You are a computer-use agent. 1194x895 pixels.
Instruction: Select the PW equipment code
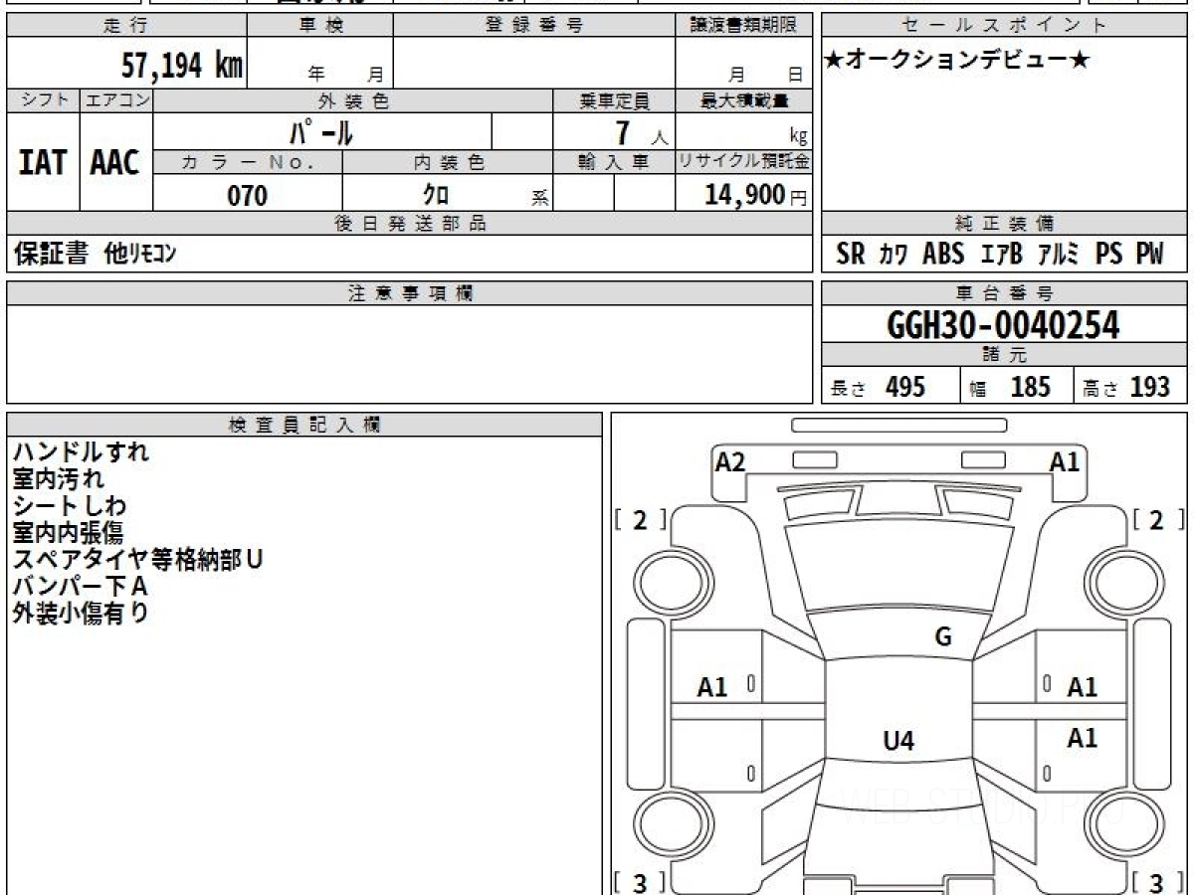(1149, 255)
